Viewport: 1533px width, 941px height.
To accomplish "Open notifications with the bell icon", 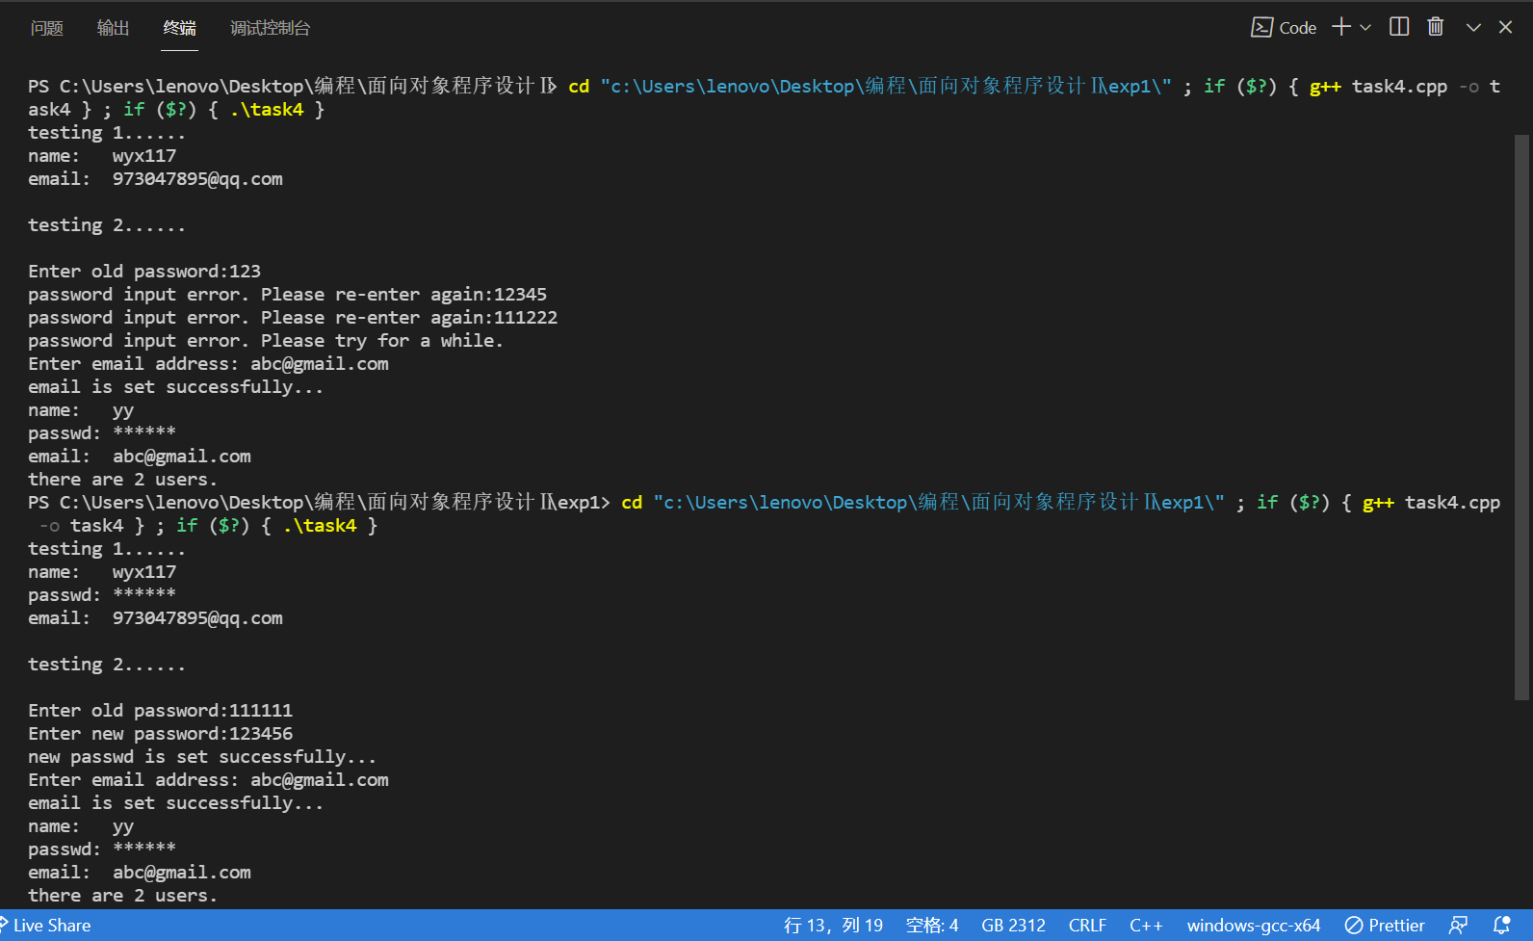I will click(1501, 926).
